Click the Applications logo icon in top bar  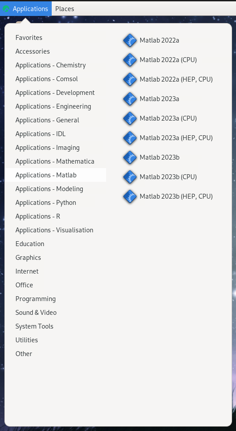point(6,9)
